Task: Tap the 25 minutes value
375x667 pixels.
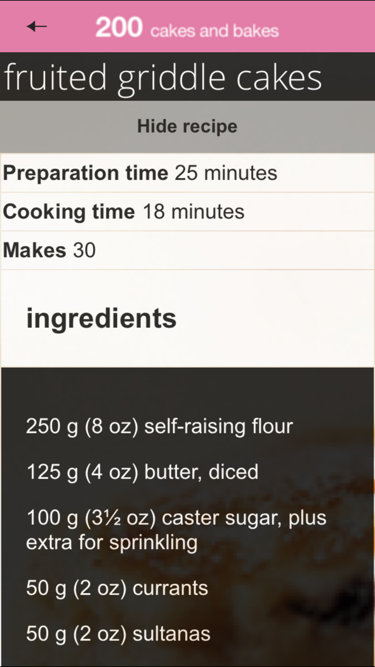Action: point(226,173)
